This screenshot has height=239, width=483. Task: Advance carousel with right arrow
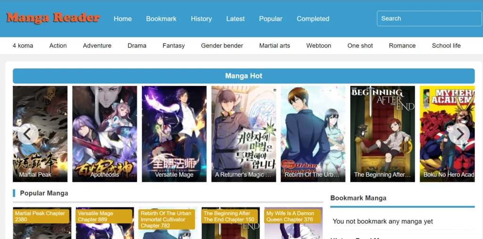(459, 134)
